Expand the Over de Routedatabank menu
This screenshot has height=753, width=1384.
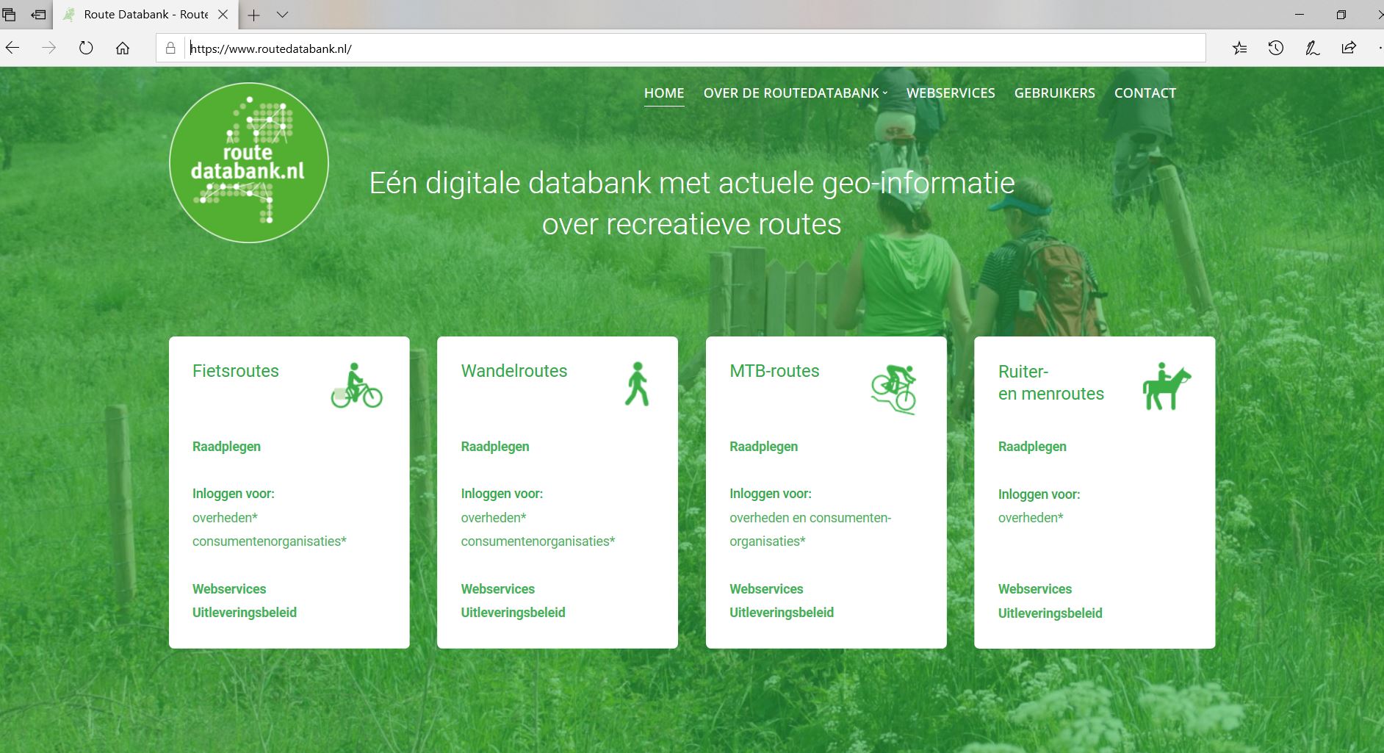[795, 93]
